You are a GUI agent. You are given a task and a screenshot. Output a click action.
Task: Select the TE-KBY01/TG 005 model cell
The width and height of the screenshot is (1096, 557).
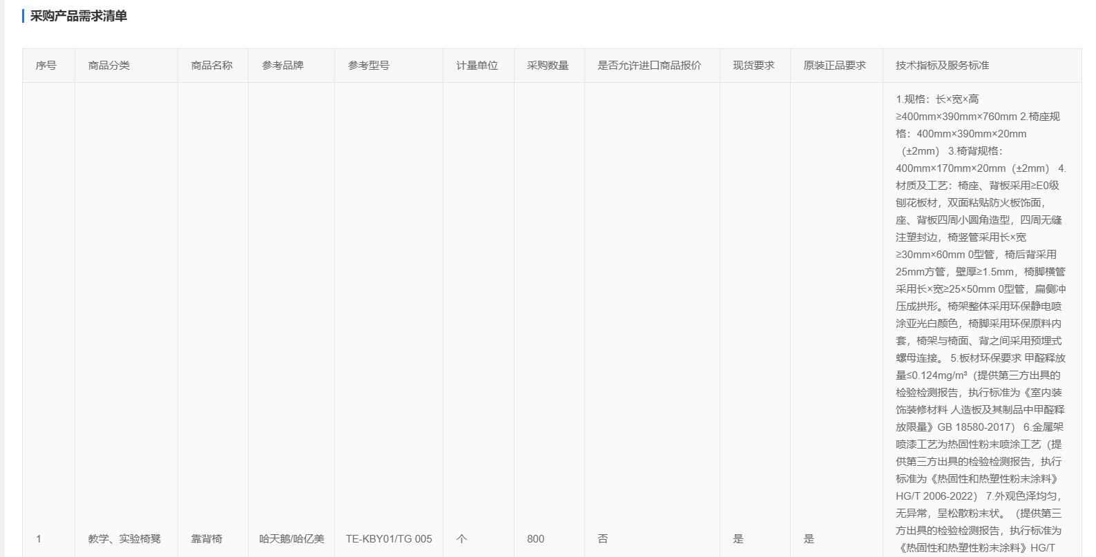coord(389,539)
